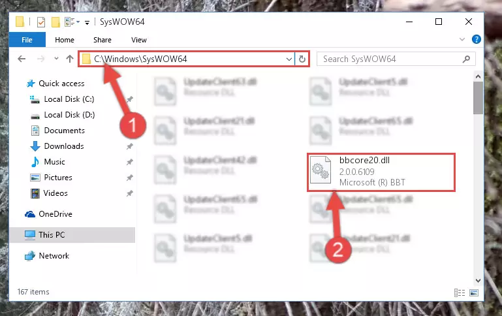Click the Properties icon in title bar

(x=41, y=22)
